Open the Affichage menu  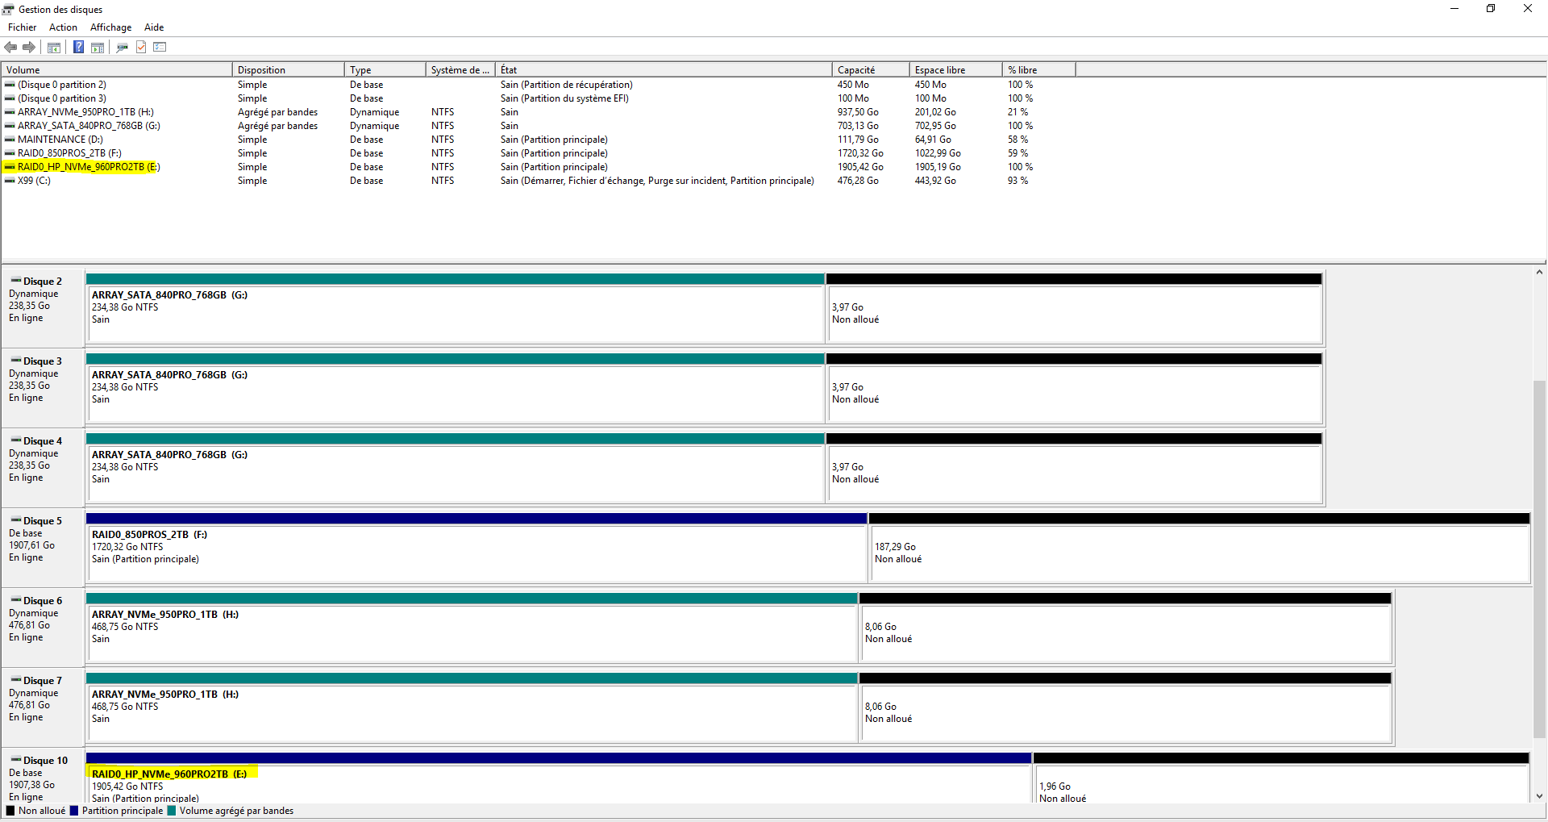pyautogui.click(x=110, y=27)
